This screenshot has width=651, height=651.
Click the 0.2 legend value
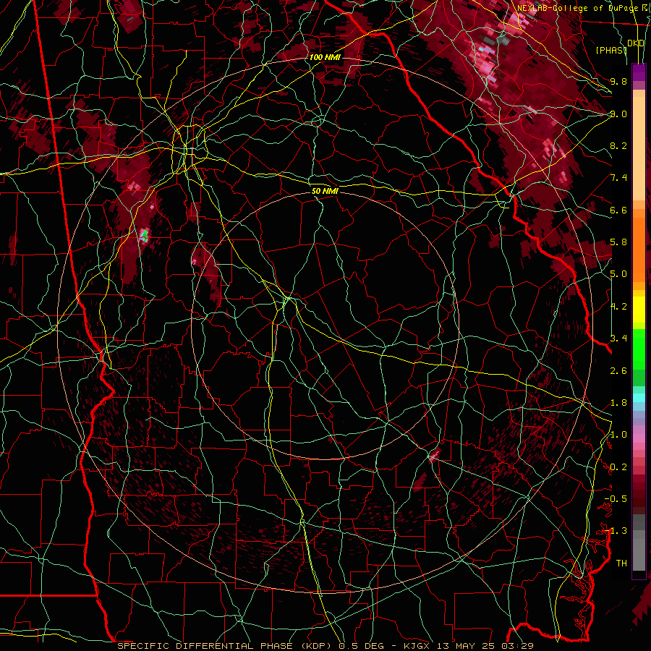click(x=618, y=467)
